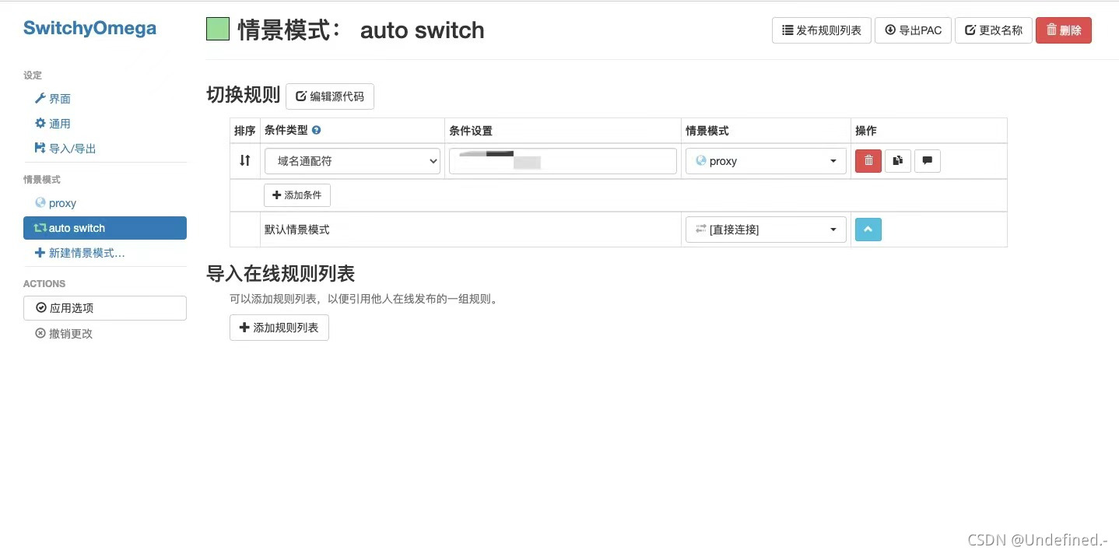
Task: Click the duplicate rule icon in the rule row
Action: coord(898,161)
